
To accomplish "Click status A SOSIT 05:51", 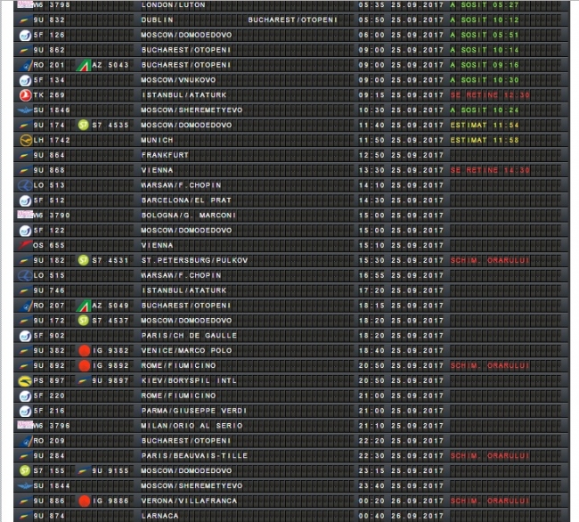I will [485, 35].
